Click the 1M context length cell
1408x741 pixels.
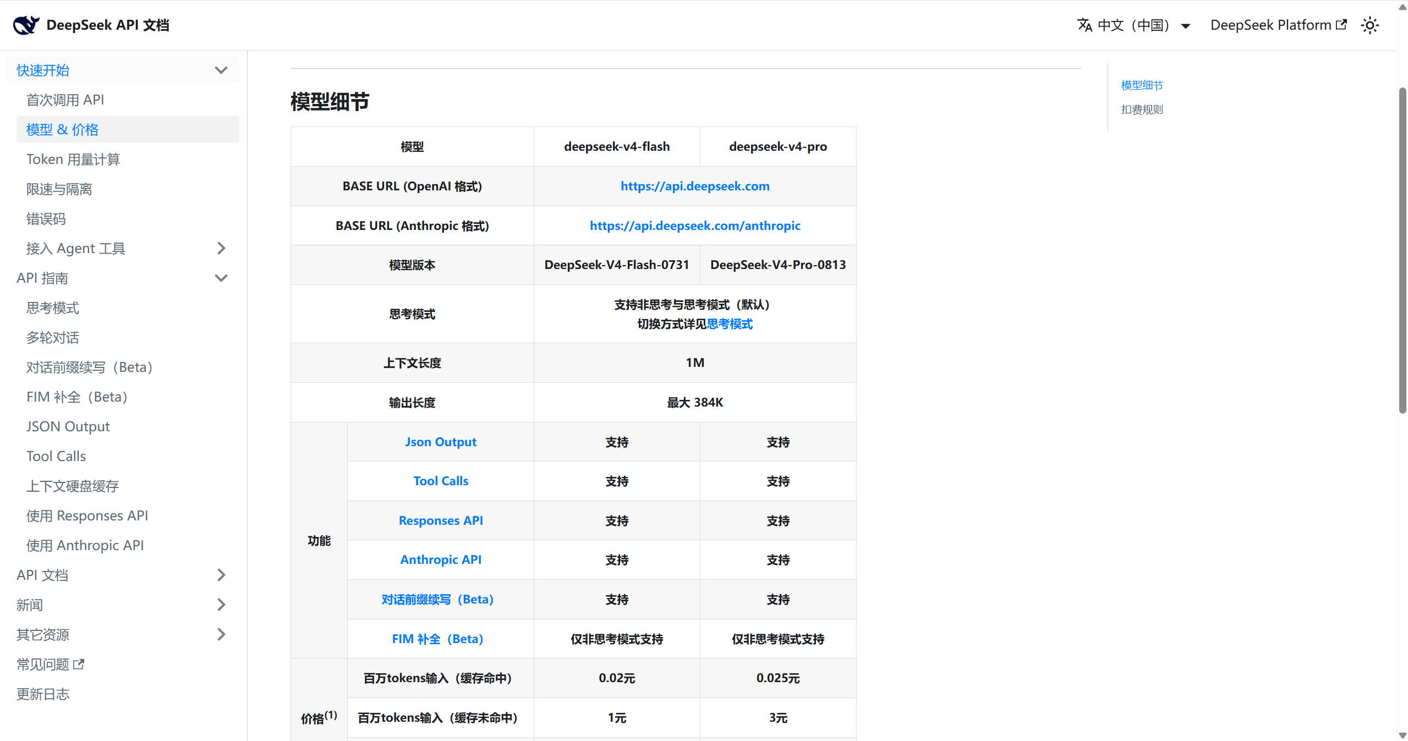coord(695,363)
